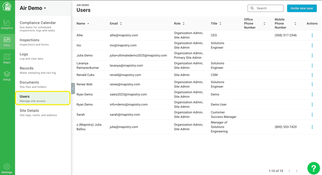
Task: Open actions menu for sales2023@mapistry.com row
Action: [x=312, y=95]
